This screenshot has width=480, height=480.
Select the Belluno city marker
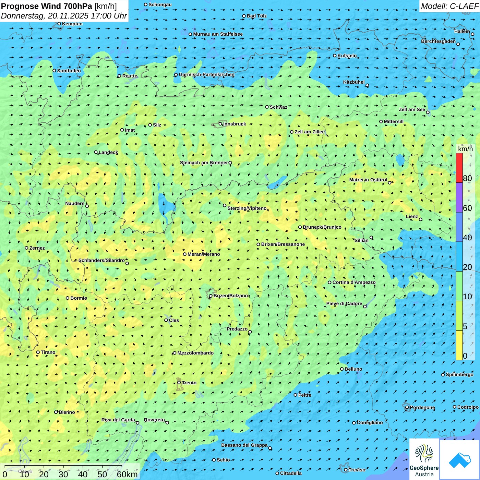tap(342, 369)
